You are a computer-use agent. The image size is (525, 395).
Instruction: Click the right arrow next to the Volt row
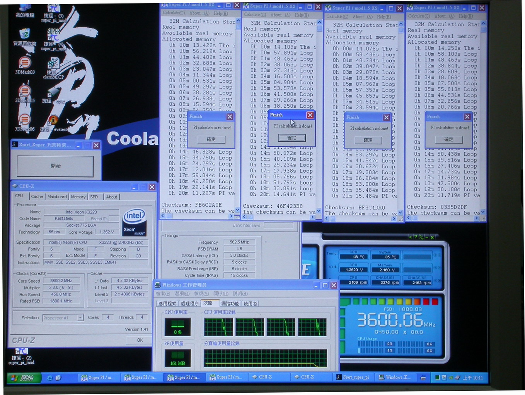439,268
